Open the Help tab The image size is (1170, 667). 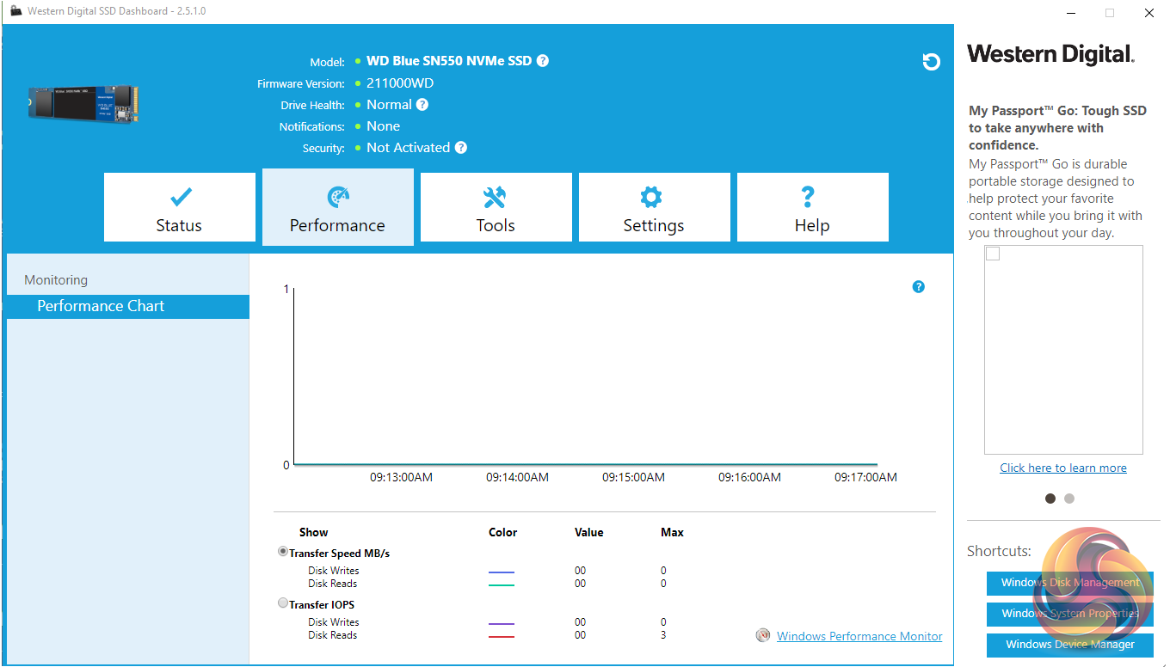(x=812, y=208)
